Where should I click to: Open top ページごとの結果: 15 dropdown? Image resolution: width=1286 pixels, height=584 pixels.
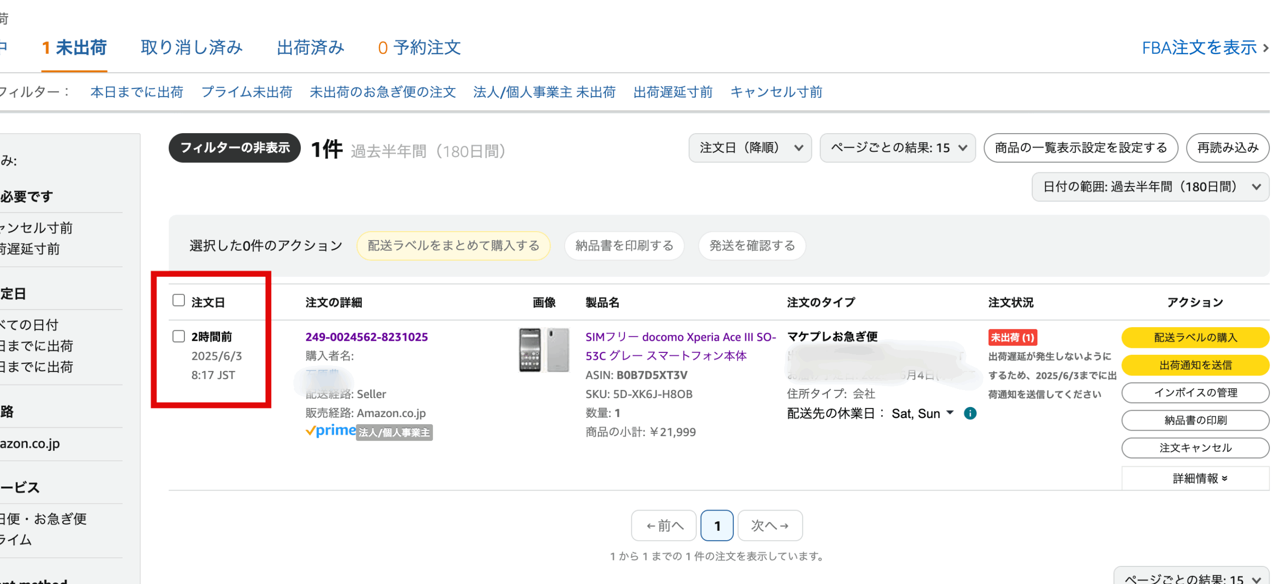click(x=897, y=148)
